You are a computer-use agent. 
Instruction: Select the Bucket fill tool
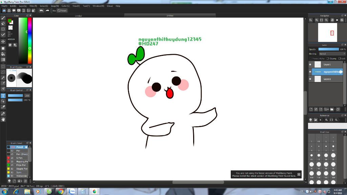(x=3, y=54)
